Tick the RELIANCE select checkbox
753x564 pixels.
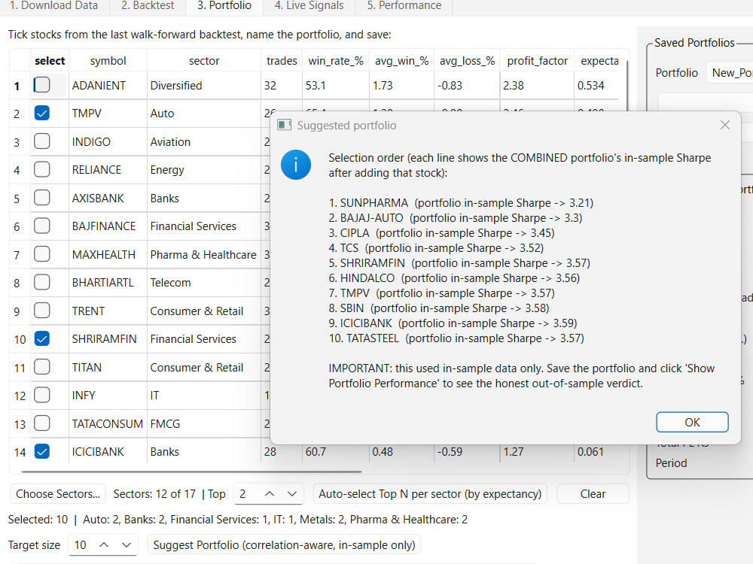[x=42, y=169]
